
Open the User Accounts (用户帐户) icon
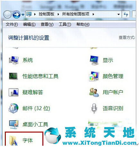pos(94,92)
